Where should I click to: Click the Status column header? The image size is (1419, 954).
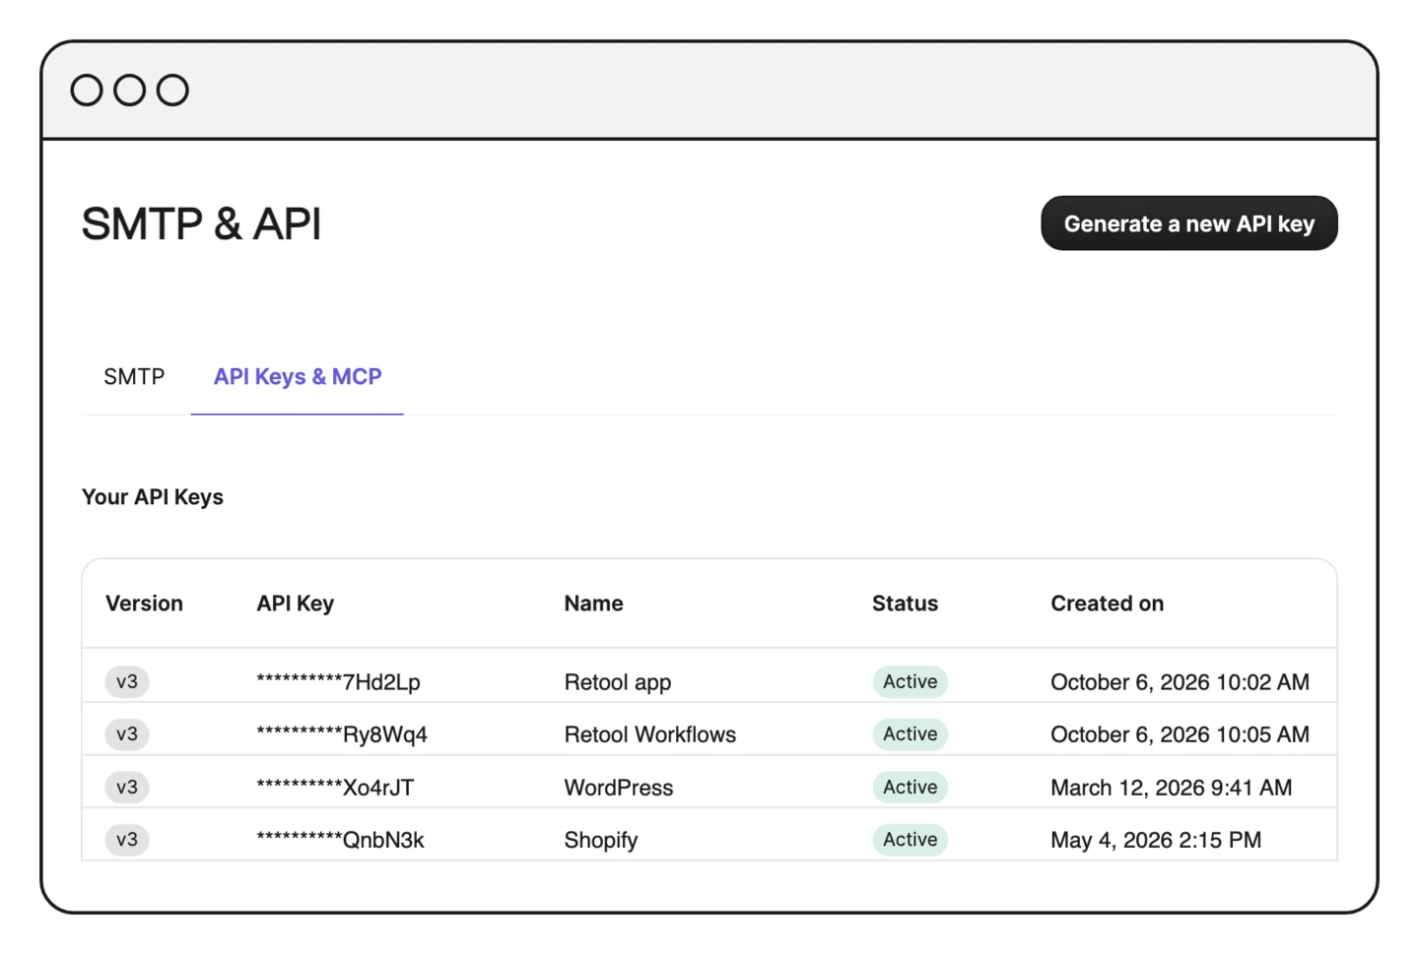905,604
